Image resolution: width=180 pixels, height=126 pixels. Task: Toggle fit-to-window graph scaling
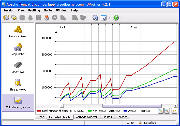pyautogui.click(x=174, y=111)
